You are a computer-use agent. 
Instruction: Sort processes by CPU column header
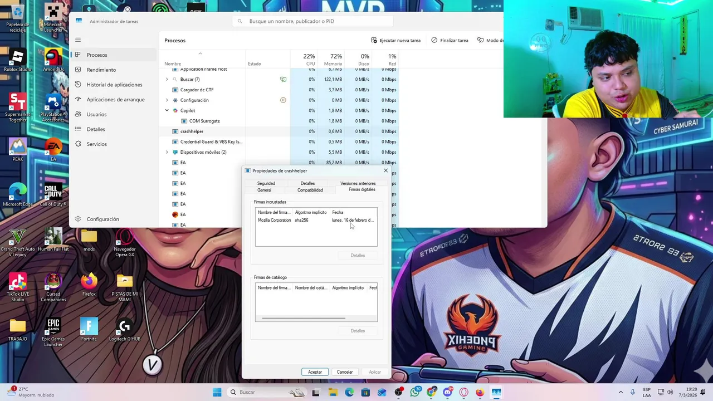pos(304,60)
